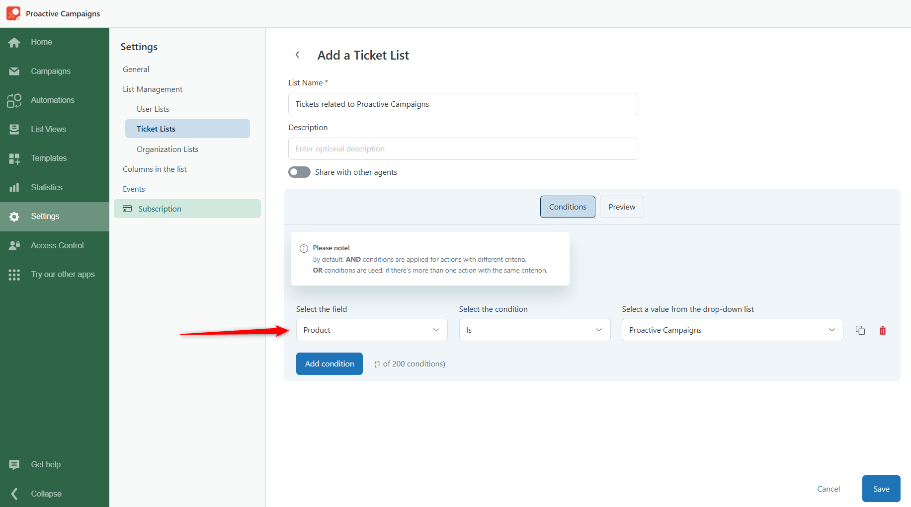Viewport: 911px width, 507px height.
Task: Click the Description input field
Action: [x=463, y=149]
